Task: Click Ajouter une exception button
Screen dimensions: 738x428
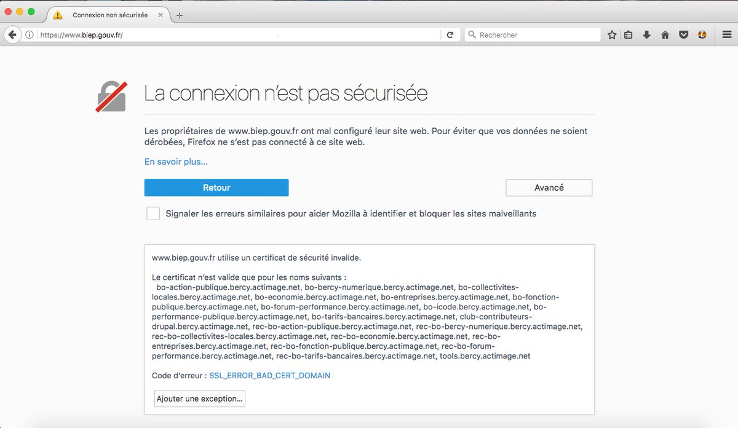Action: point(200,398)
